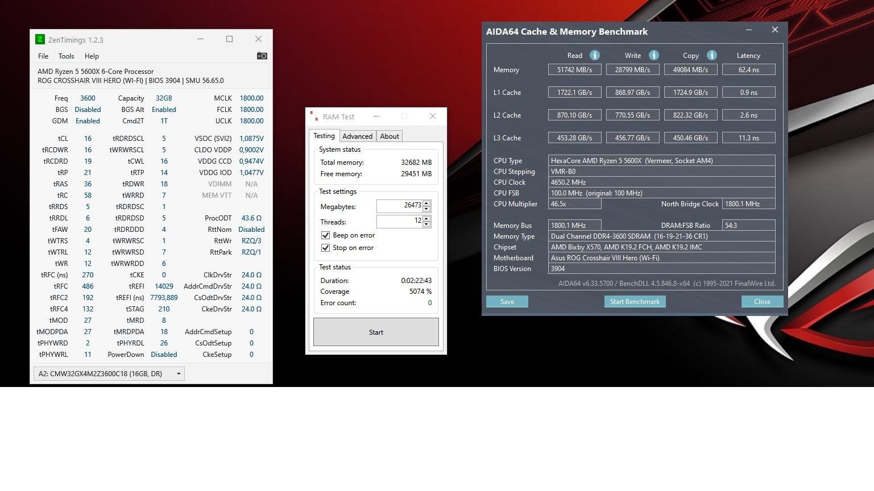874x491 pixels.
Task: Switch to the Testing tab in RAM Test
Action: (324, 136)
